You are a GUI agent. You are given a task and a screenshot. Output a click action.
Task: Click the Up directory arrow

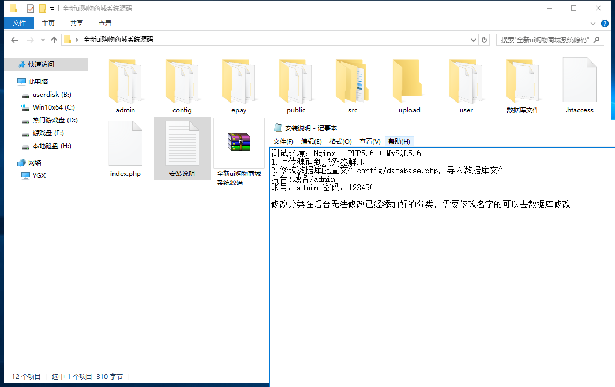[x=54, y=40]
